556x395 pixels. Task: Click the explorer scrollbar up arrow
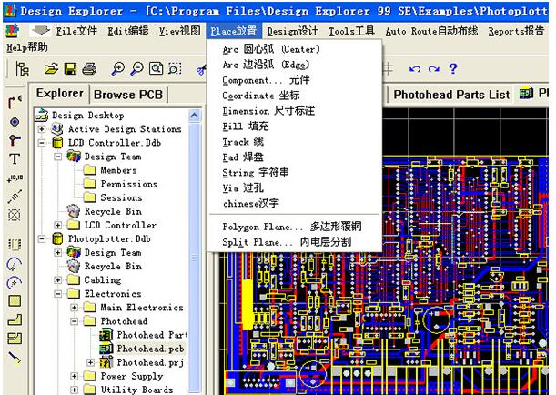coord(195,116)
